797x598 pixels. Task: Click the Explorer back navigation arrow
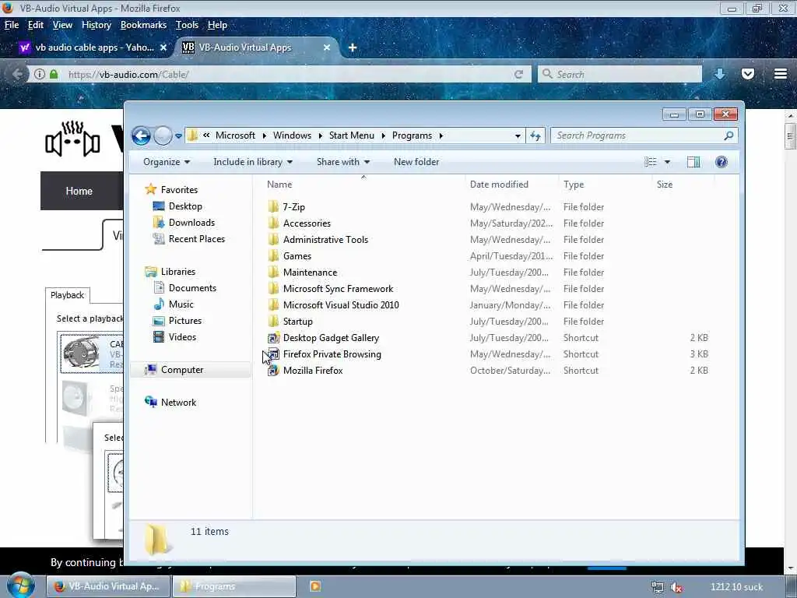[141, 135]
